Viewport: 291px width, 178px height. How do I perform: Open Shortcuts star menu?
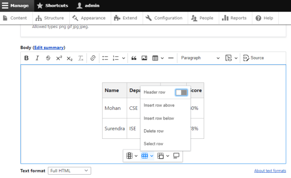[52, 5]
